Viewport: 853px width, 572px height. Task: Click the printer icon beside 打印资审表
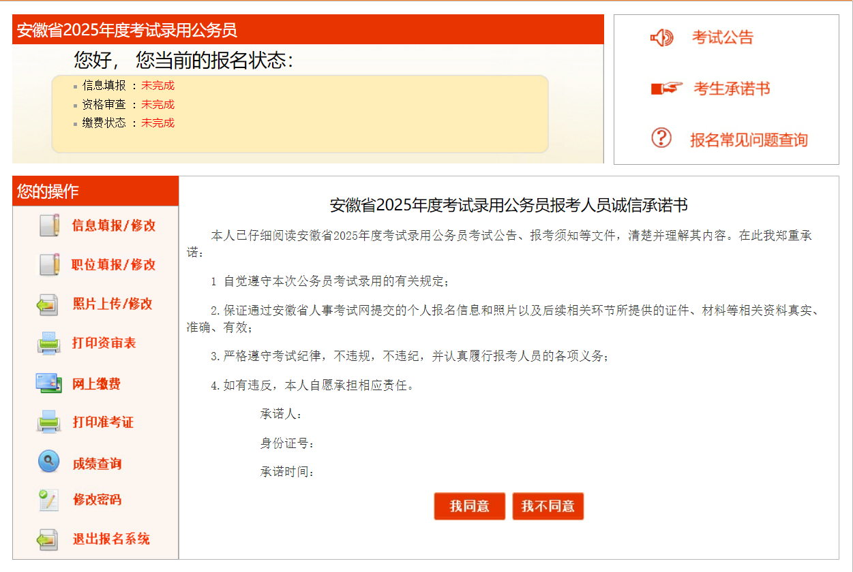point(49,343)
